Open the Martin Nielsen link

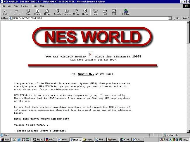pos(27,131)
